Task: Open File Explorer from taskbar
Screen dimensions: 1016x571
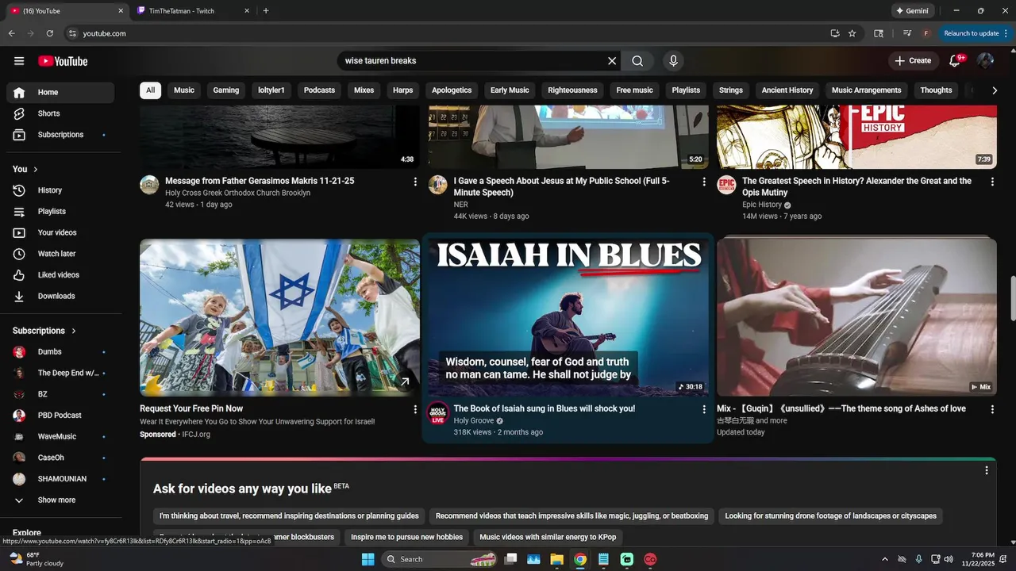Action: pyautogui.click(x=556, y=559)
